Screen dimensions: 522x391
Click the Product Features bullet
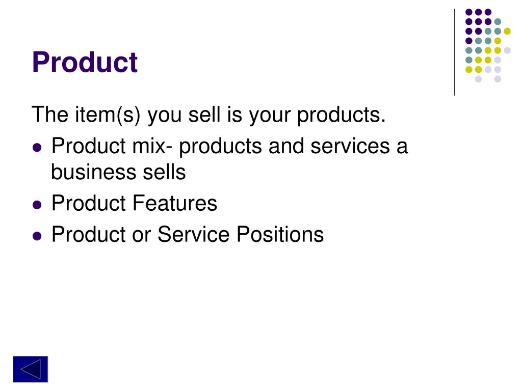tap(134, 203)
